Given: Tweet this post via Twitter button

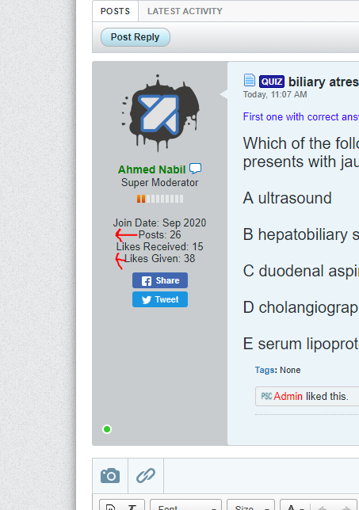Looking at the screenshot, I should (x=160, y=299).
